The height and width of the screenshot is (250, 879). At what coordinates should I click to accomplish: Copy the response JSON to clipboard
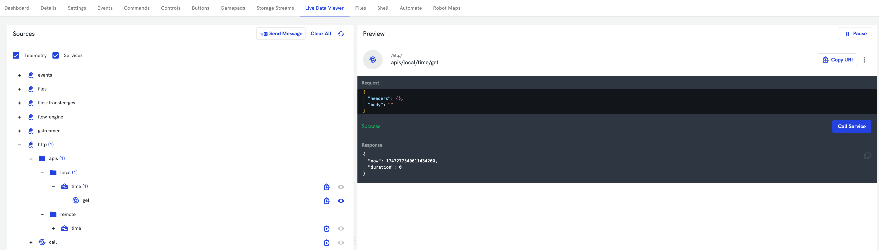[x=867, y=156]
